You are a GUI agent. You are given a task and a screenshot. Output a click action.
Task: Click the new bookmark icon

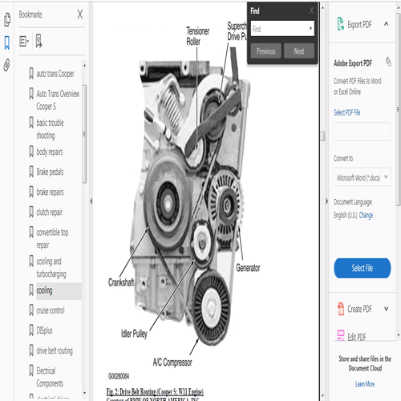39,41
